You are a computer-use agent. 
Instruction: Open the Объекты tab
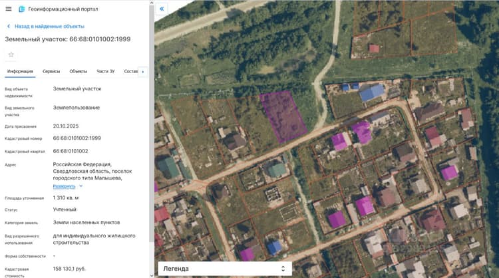tap(79, 71)
